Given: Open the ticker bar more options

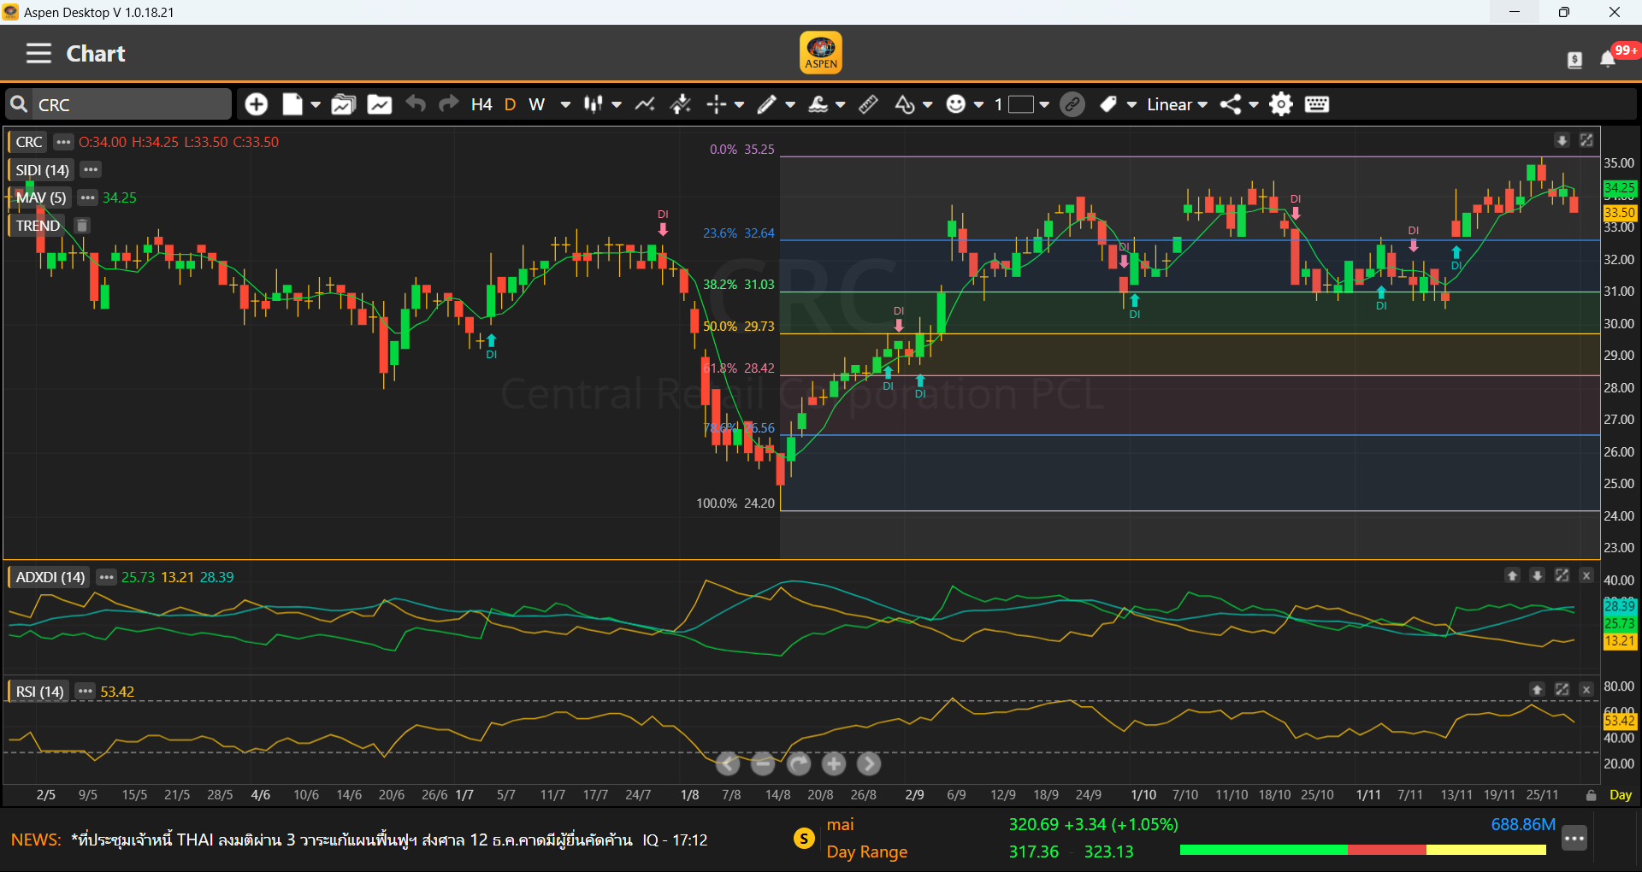Looking at the screenshot, I should click(1574, 839).
